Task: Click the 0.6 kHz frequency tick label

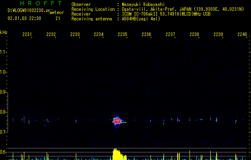Action: [3, 152]
